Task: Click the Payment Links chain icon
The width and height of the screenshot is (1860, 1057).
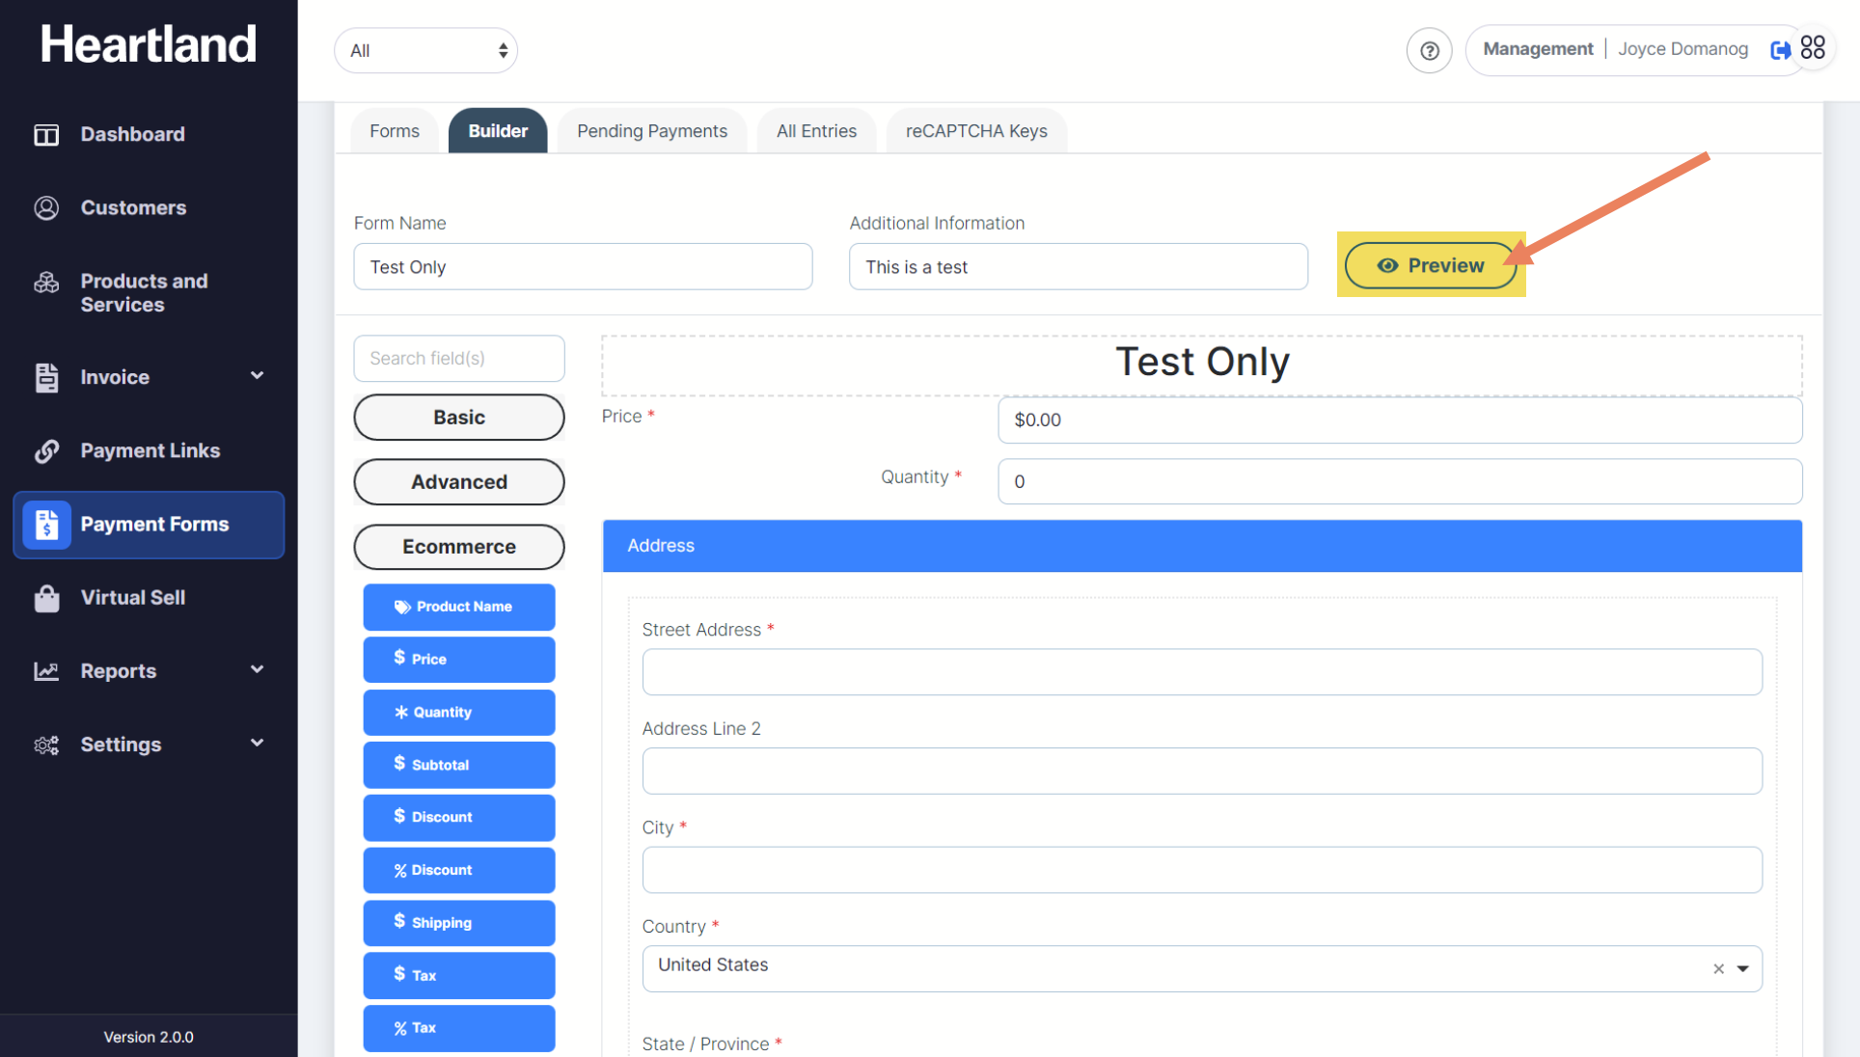Action: pyautogui.click(x=46, y=451)
